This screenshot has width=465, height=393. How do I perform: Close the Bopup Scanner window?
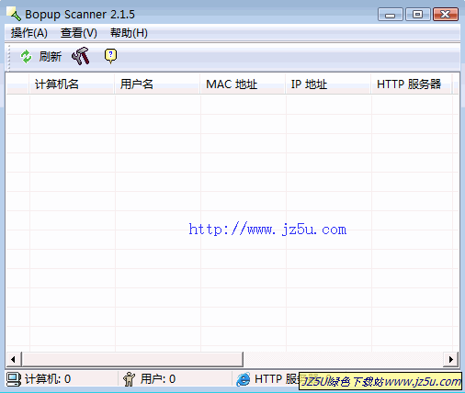(x=446, y=15)
